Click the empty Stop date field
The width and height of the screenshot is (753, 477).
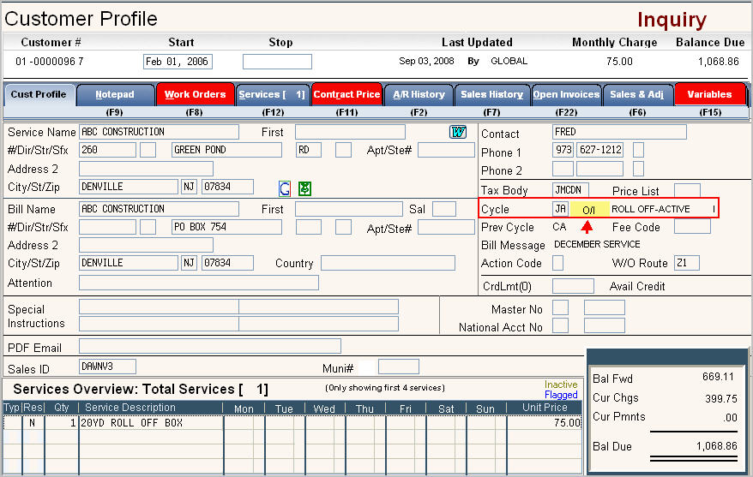pos(277,62)
